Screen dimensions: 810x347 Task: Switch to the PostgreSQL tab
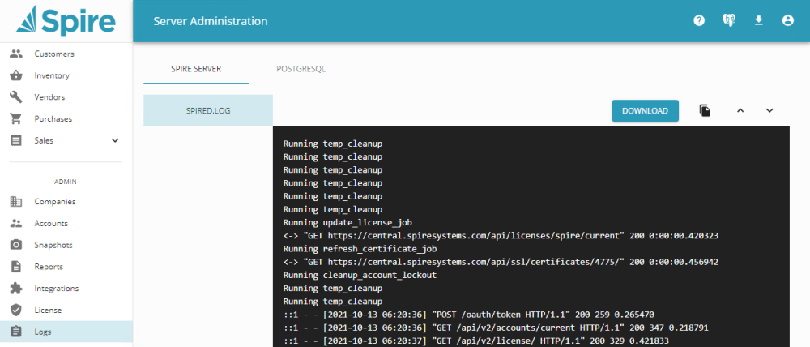point(301,69)
